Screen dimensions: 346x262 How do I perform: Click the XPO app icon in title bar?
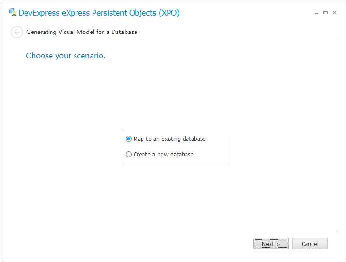pos(12,13)
